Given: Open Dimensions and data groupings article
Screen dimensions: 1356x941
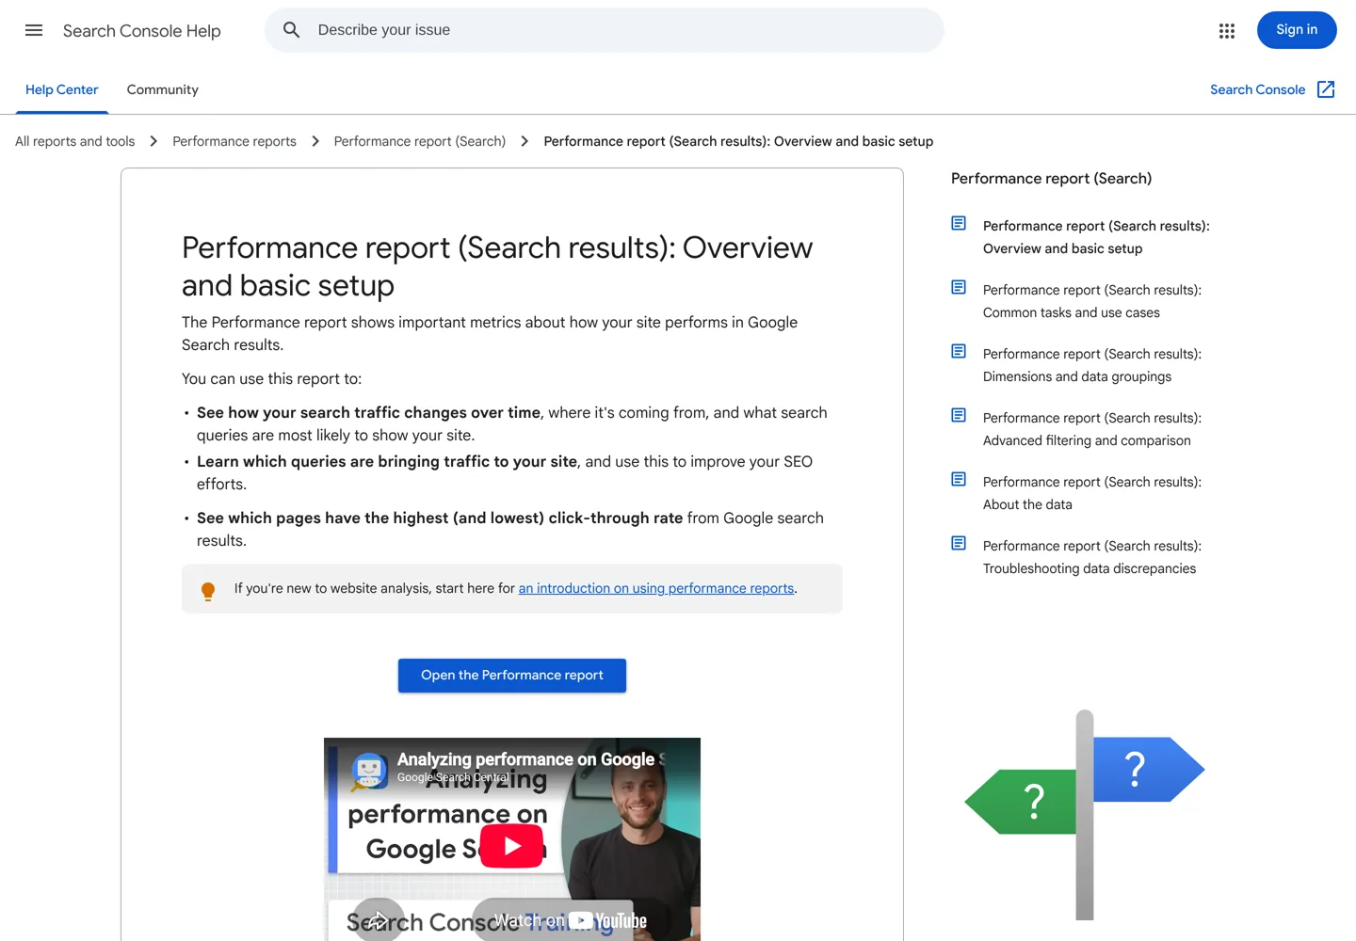Looking at the screenshot, I should coord(1092,365).
